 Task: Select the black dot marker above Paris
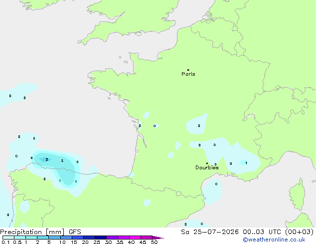click(188, 70)
